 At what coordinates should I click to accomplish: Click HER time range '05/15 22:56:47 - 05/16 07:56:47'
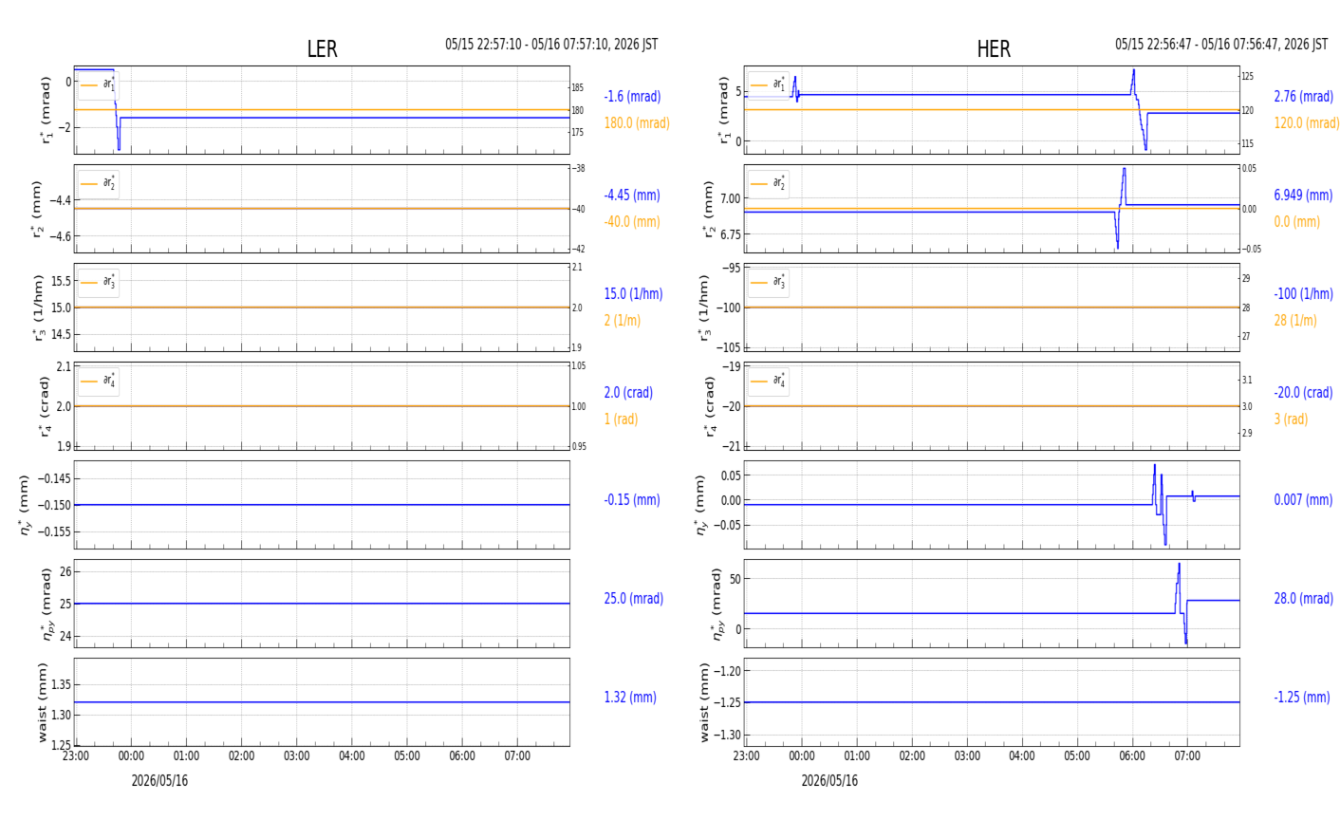pos(1221,45)
